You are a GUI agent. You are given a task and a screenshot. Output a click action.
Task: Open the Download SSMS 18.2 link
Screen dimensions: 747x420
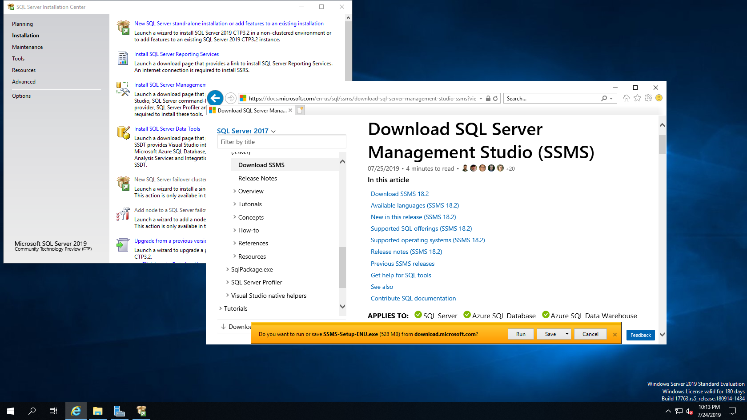[x=400, y=194]
